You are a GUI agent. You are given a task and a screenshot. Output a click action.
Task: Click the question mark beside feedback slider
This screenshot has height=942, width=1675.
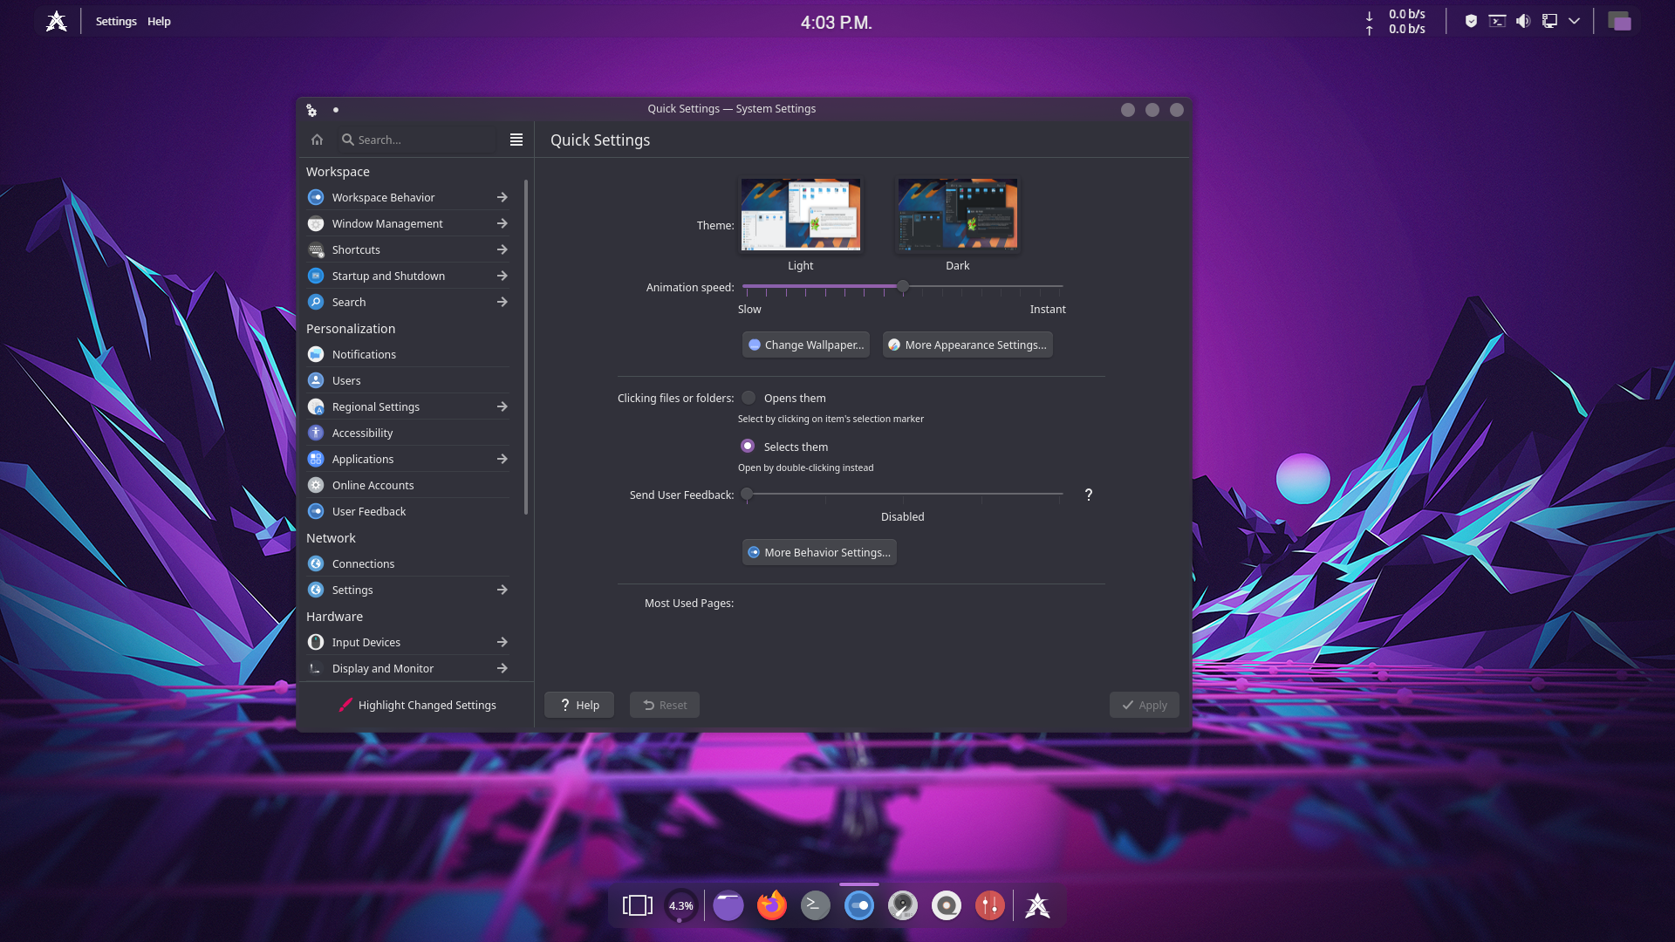[x=1089, y=495]
